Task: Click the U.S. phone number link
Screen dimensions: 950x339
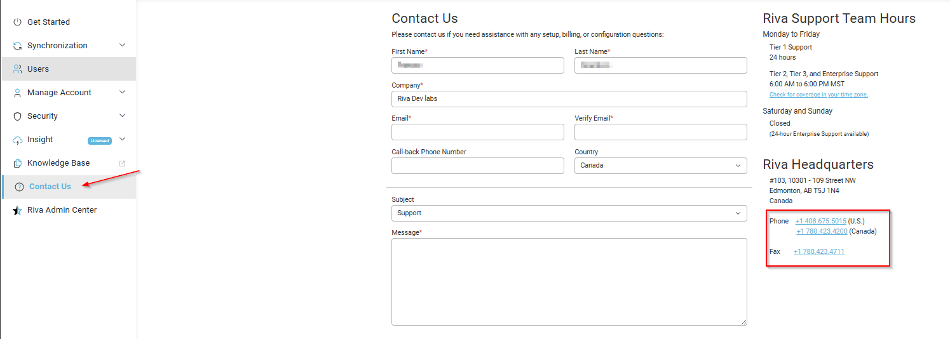Action: tap(820, 221)
